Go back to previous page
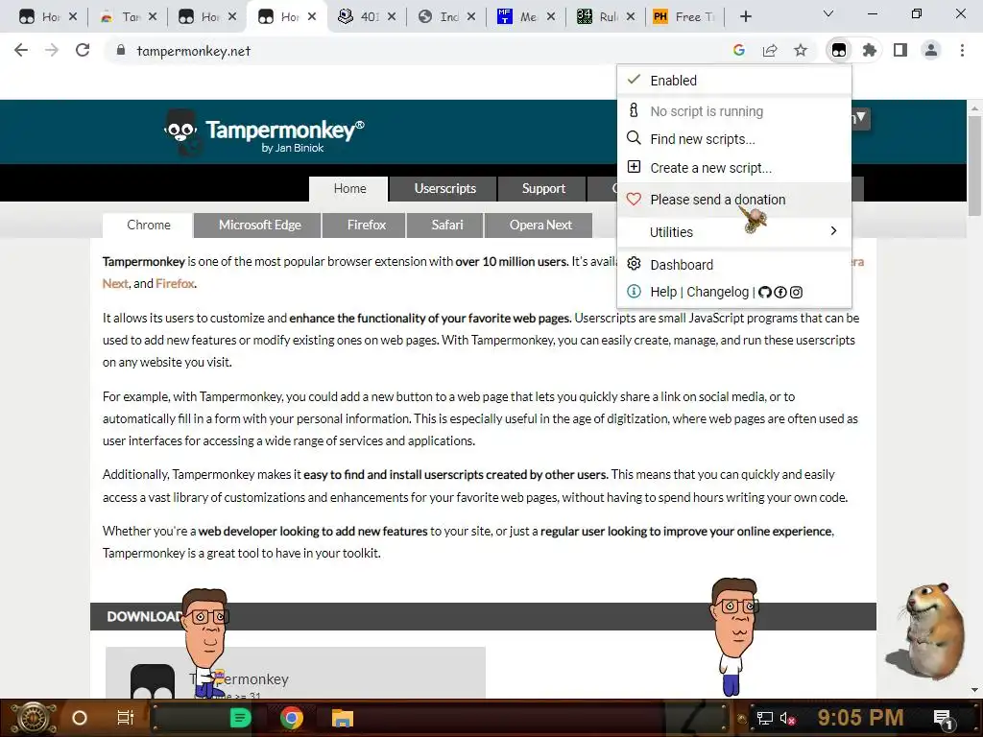 point(21,50)
